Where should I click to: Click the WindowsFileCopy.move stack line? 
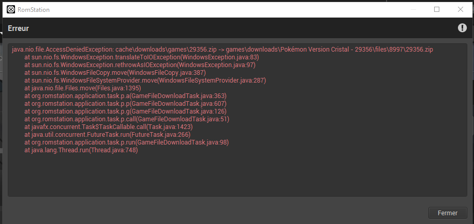tap(115, 73)
